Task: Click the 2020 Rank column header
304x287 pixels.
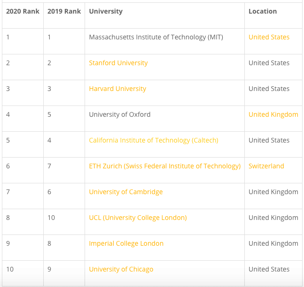Action: click(x=23, y=11)
